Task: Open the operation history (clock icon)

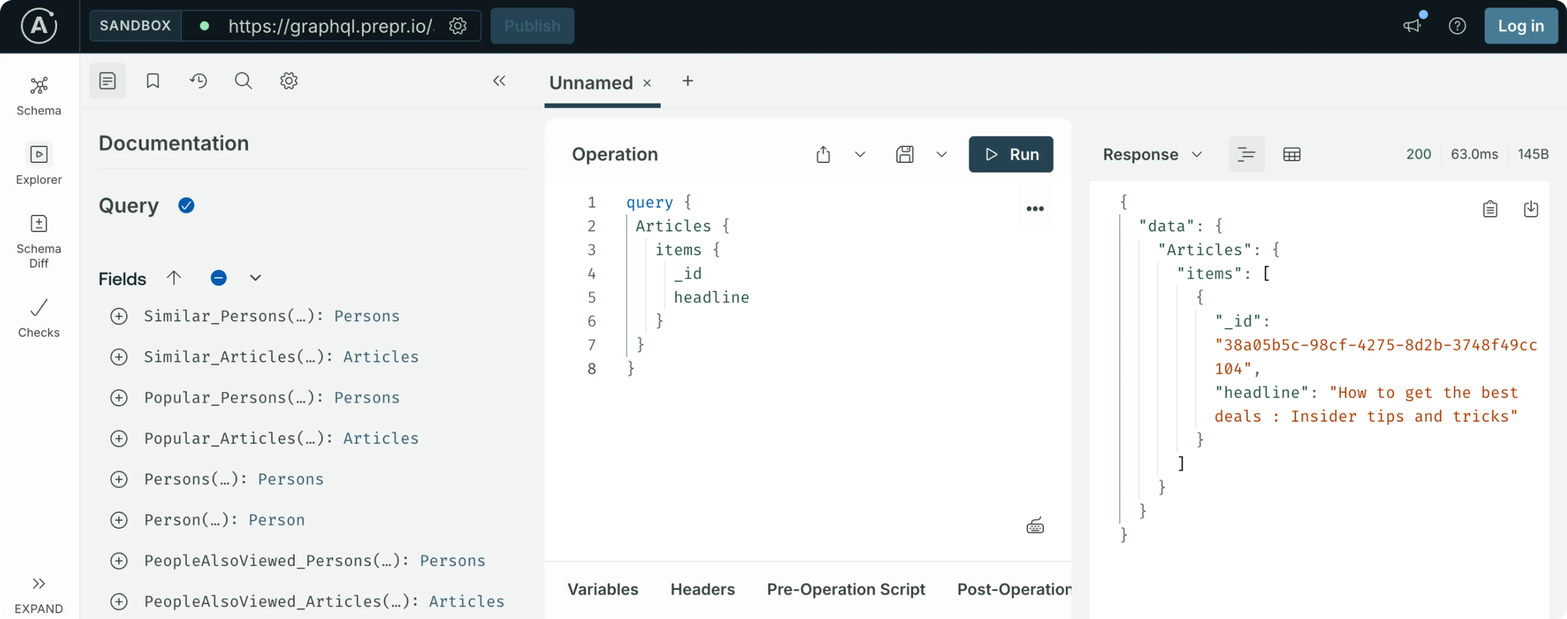Action: point(198,81)
